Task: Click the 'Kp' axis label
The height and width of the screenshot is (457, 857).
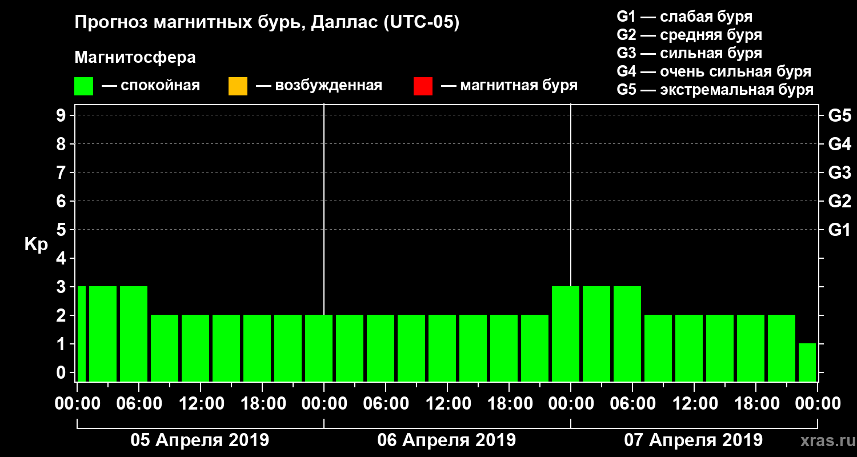Action: tap(36, 244)
